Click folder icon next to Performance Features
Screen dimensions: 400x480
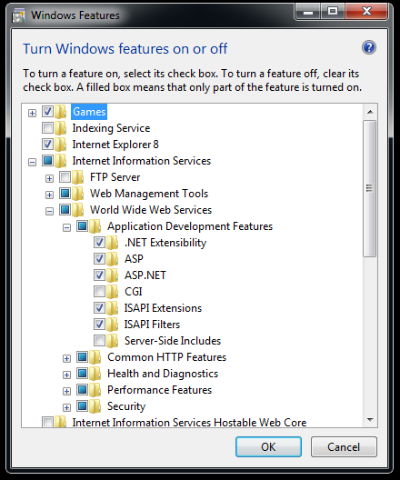pyautogui.click(x=95, y=390)
